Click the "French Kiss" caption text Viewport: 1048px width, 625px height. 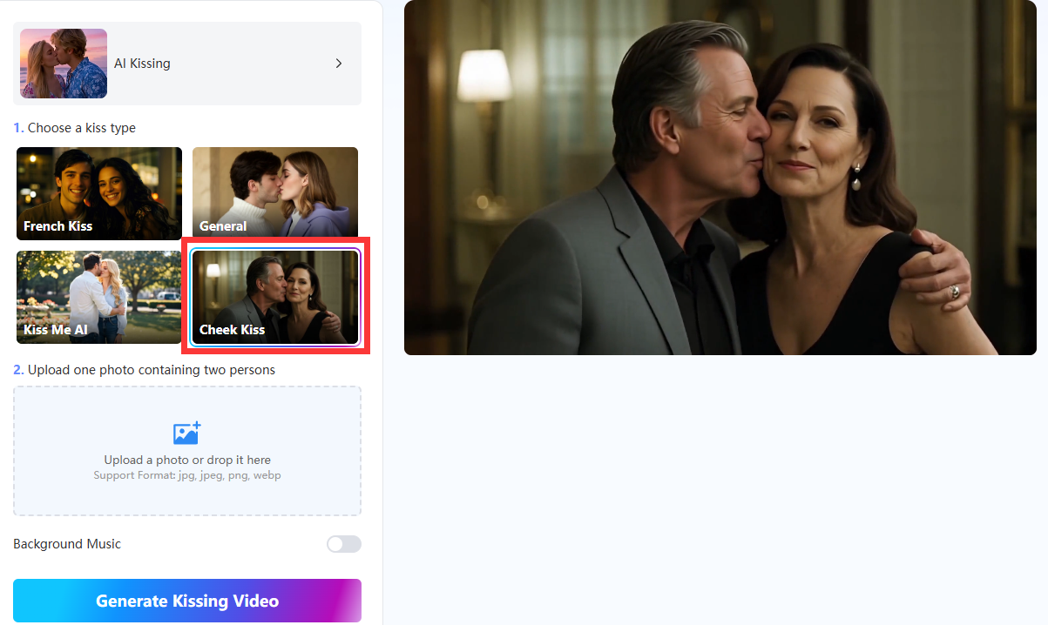(x=57, y=226)
